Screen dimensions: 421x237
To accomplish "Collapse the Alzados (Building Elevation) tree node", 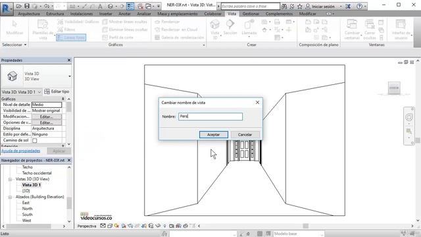I will [11, 197].
